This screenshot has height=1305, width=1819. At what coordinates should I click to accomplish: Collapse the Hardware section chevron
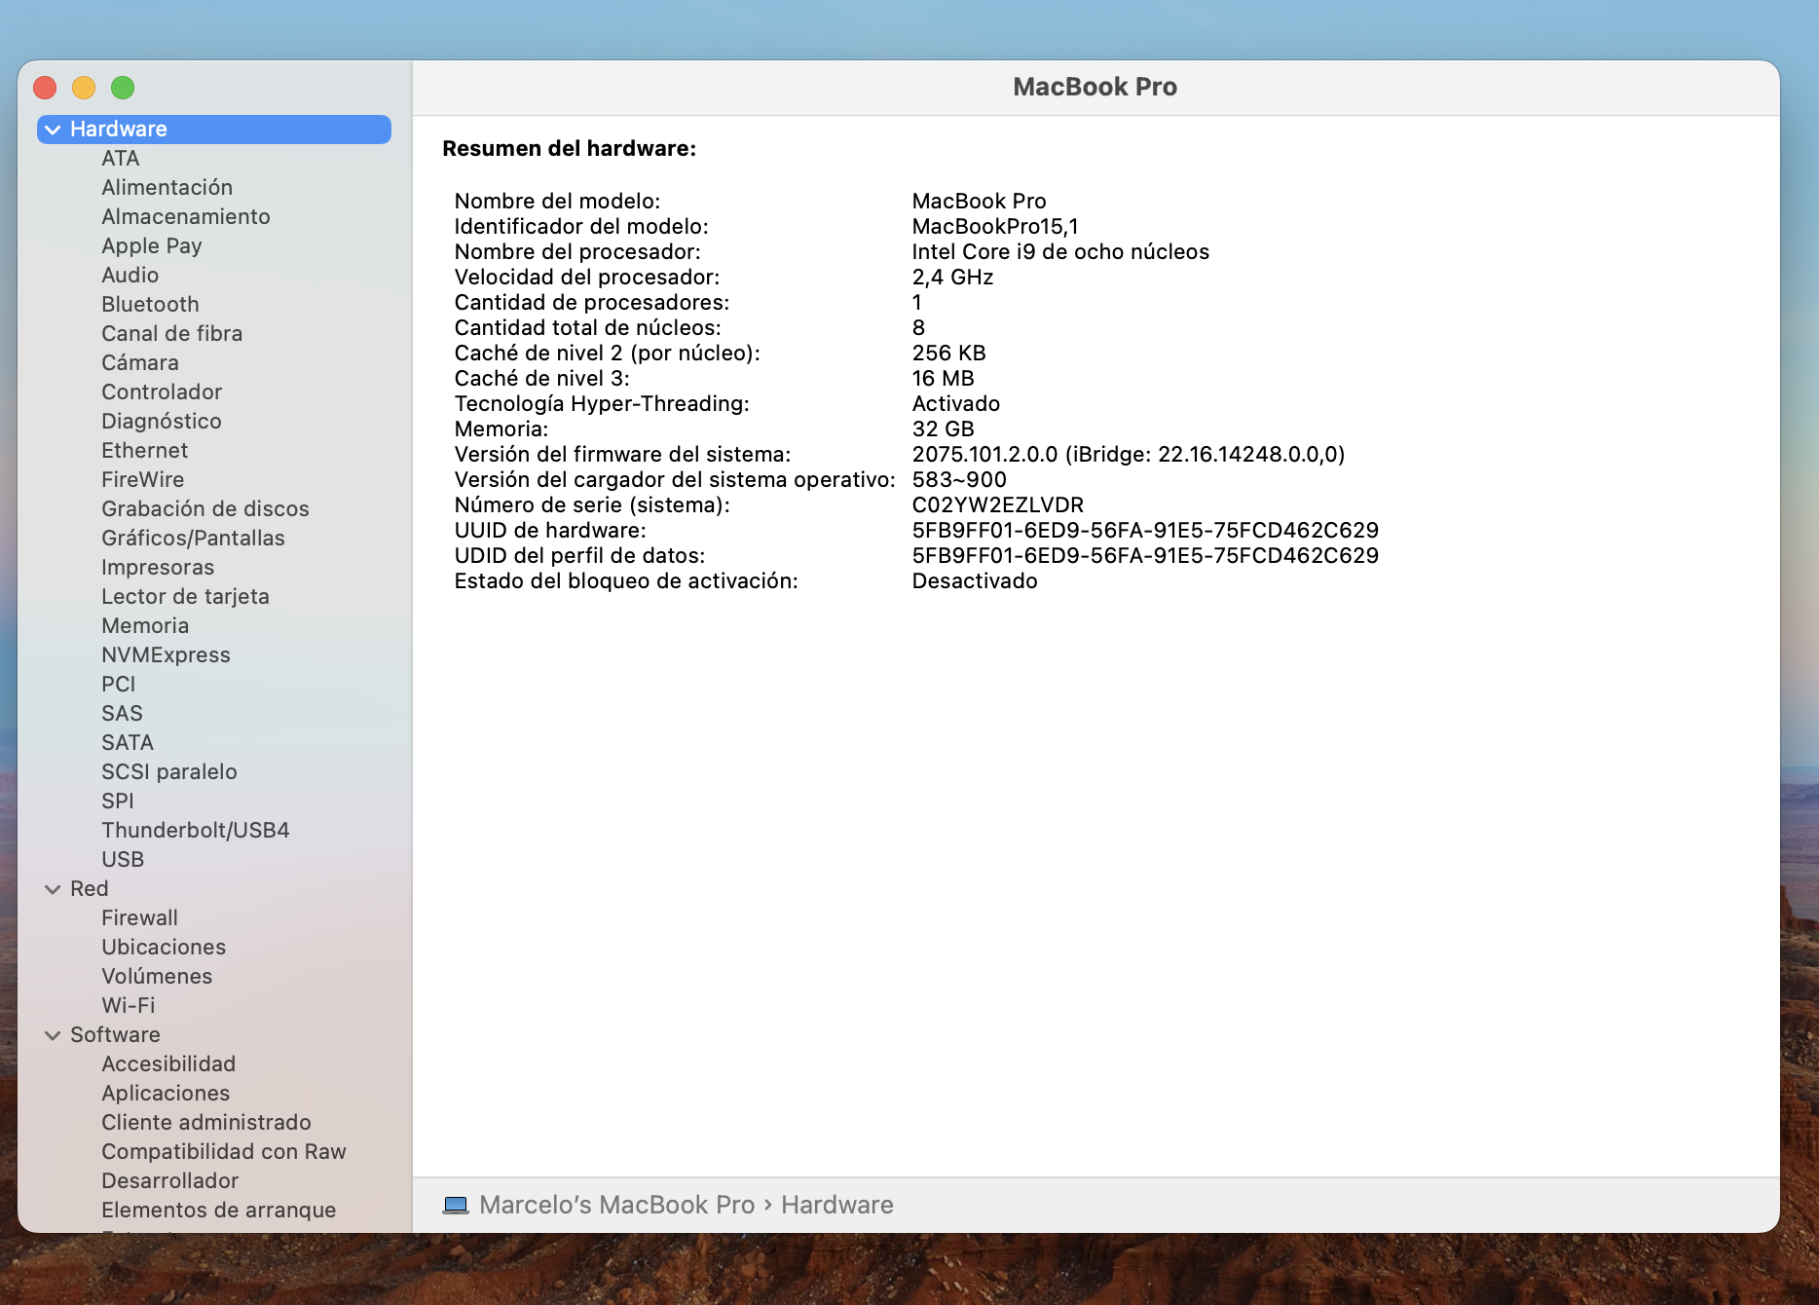click(x=53, y=130)
